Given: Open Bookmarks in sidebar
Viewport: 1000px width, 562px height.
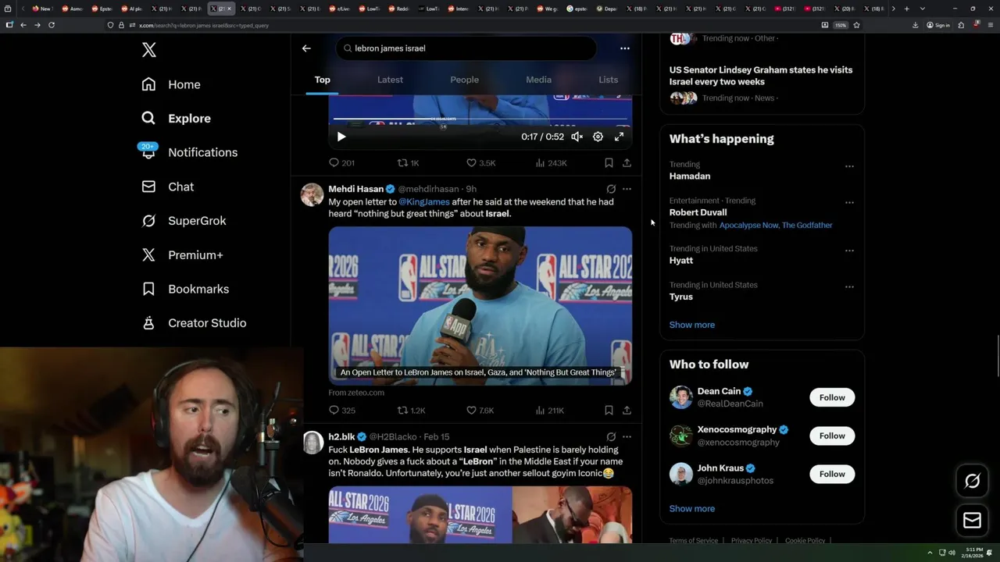Looking at the screenshot, I should (x=185, y=289).
